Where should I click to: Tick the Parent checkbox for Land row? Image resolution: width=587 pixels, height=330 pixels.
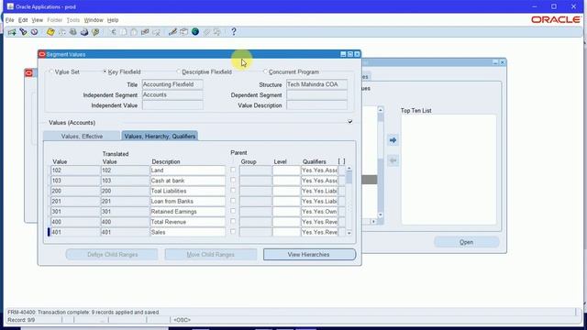tap(233, 170)
